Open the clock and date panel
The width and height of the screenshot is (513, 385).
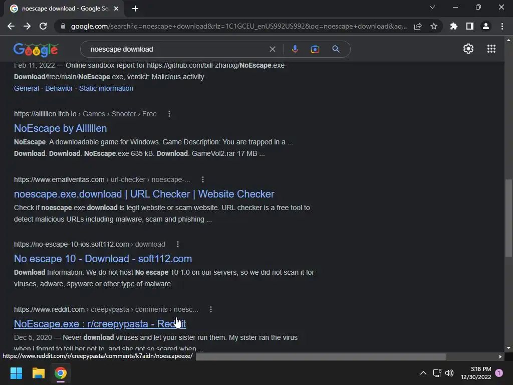click(x=476, y=373)
